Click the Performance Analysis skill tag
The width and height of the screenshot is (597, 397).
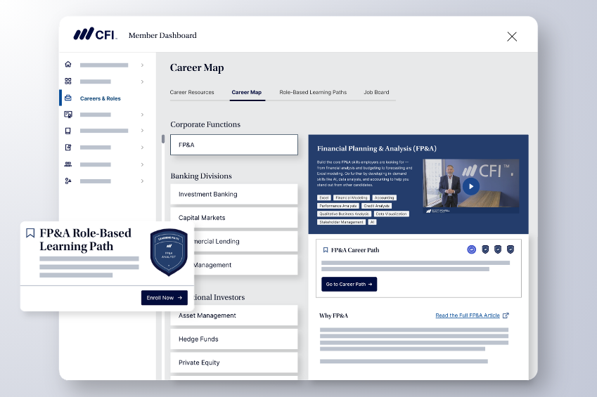[x=338, y=206]
